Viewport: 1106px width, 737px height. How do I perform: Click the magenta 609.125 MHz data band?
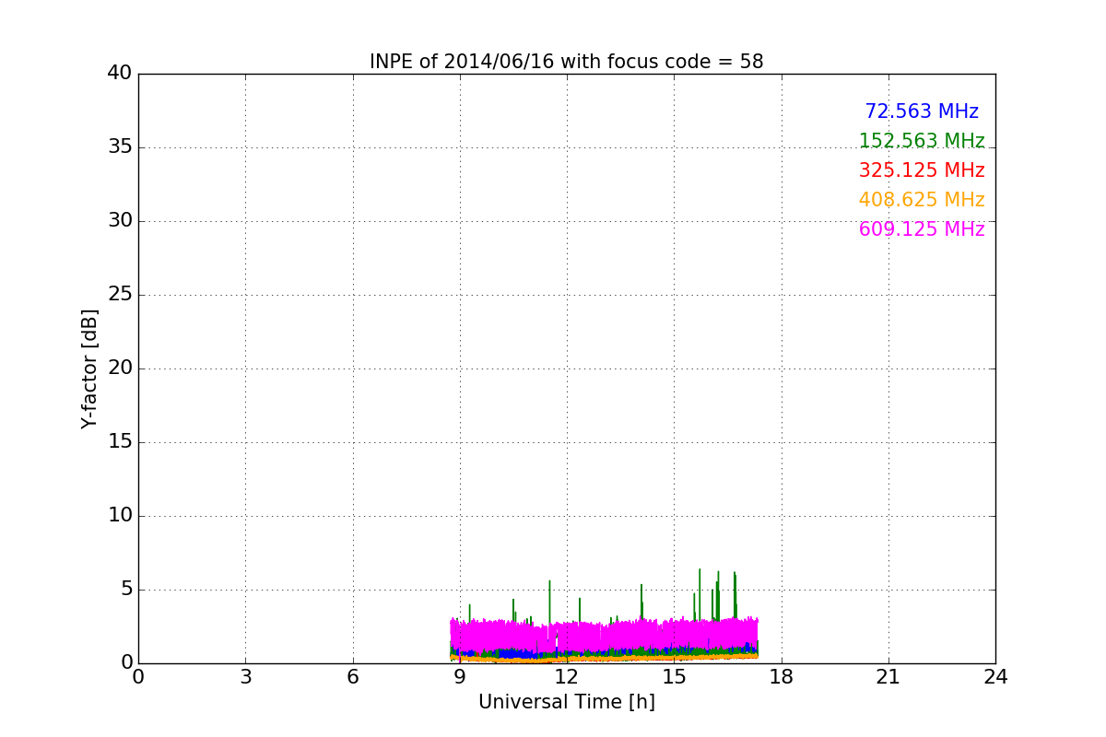click(604, 636)
